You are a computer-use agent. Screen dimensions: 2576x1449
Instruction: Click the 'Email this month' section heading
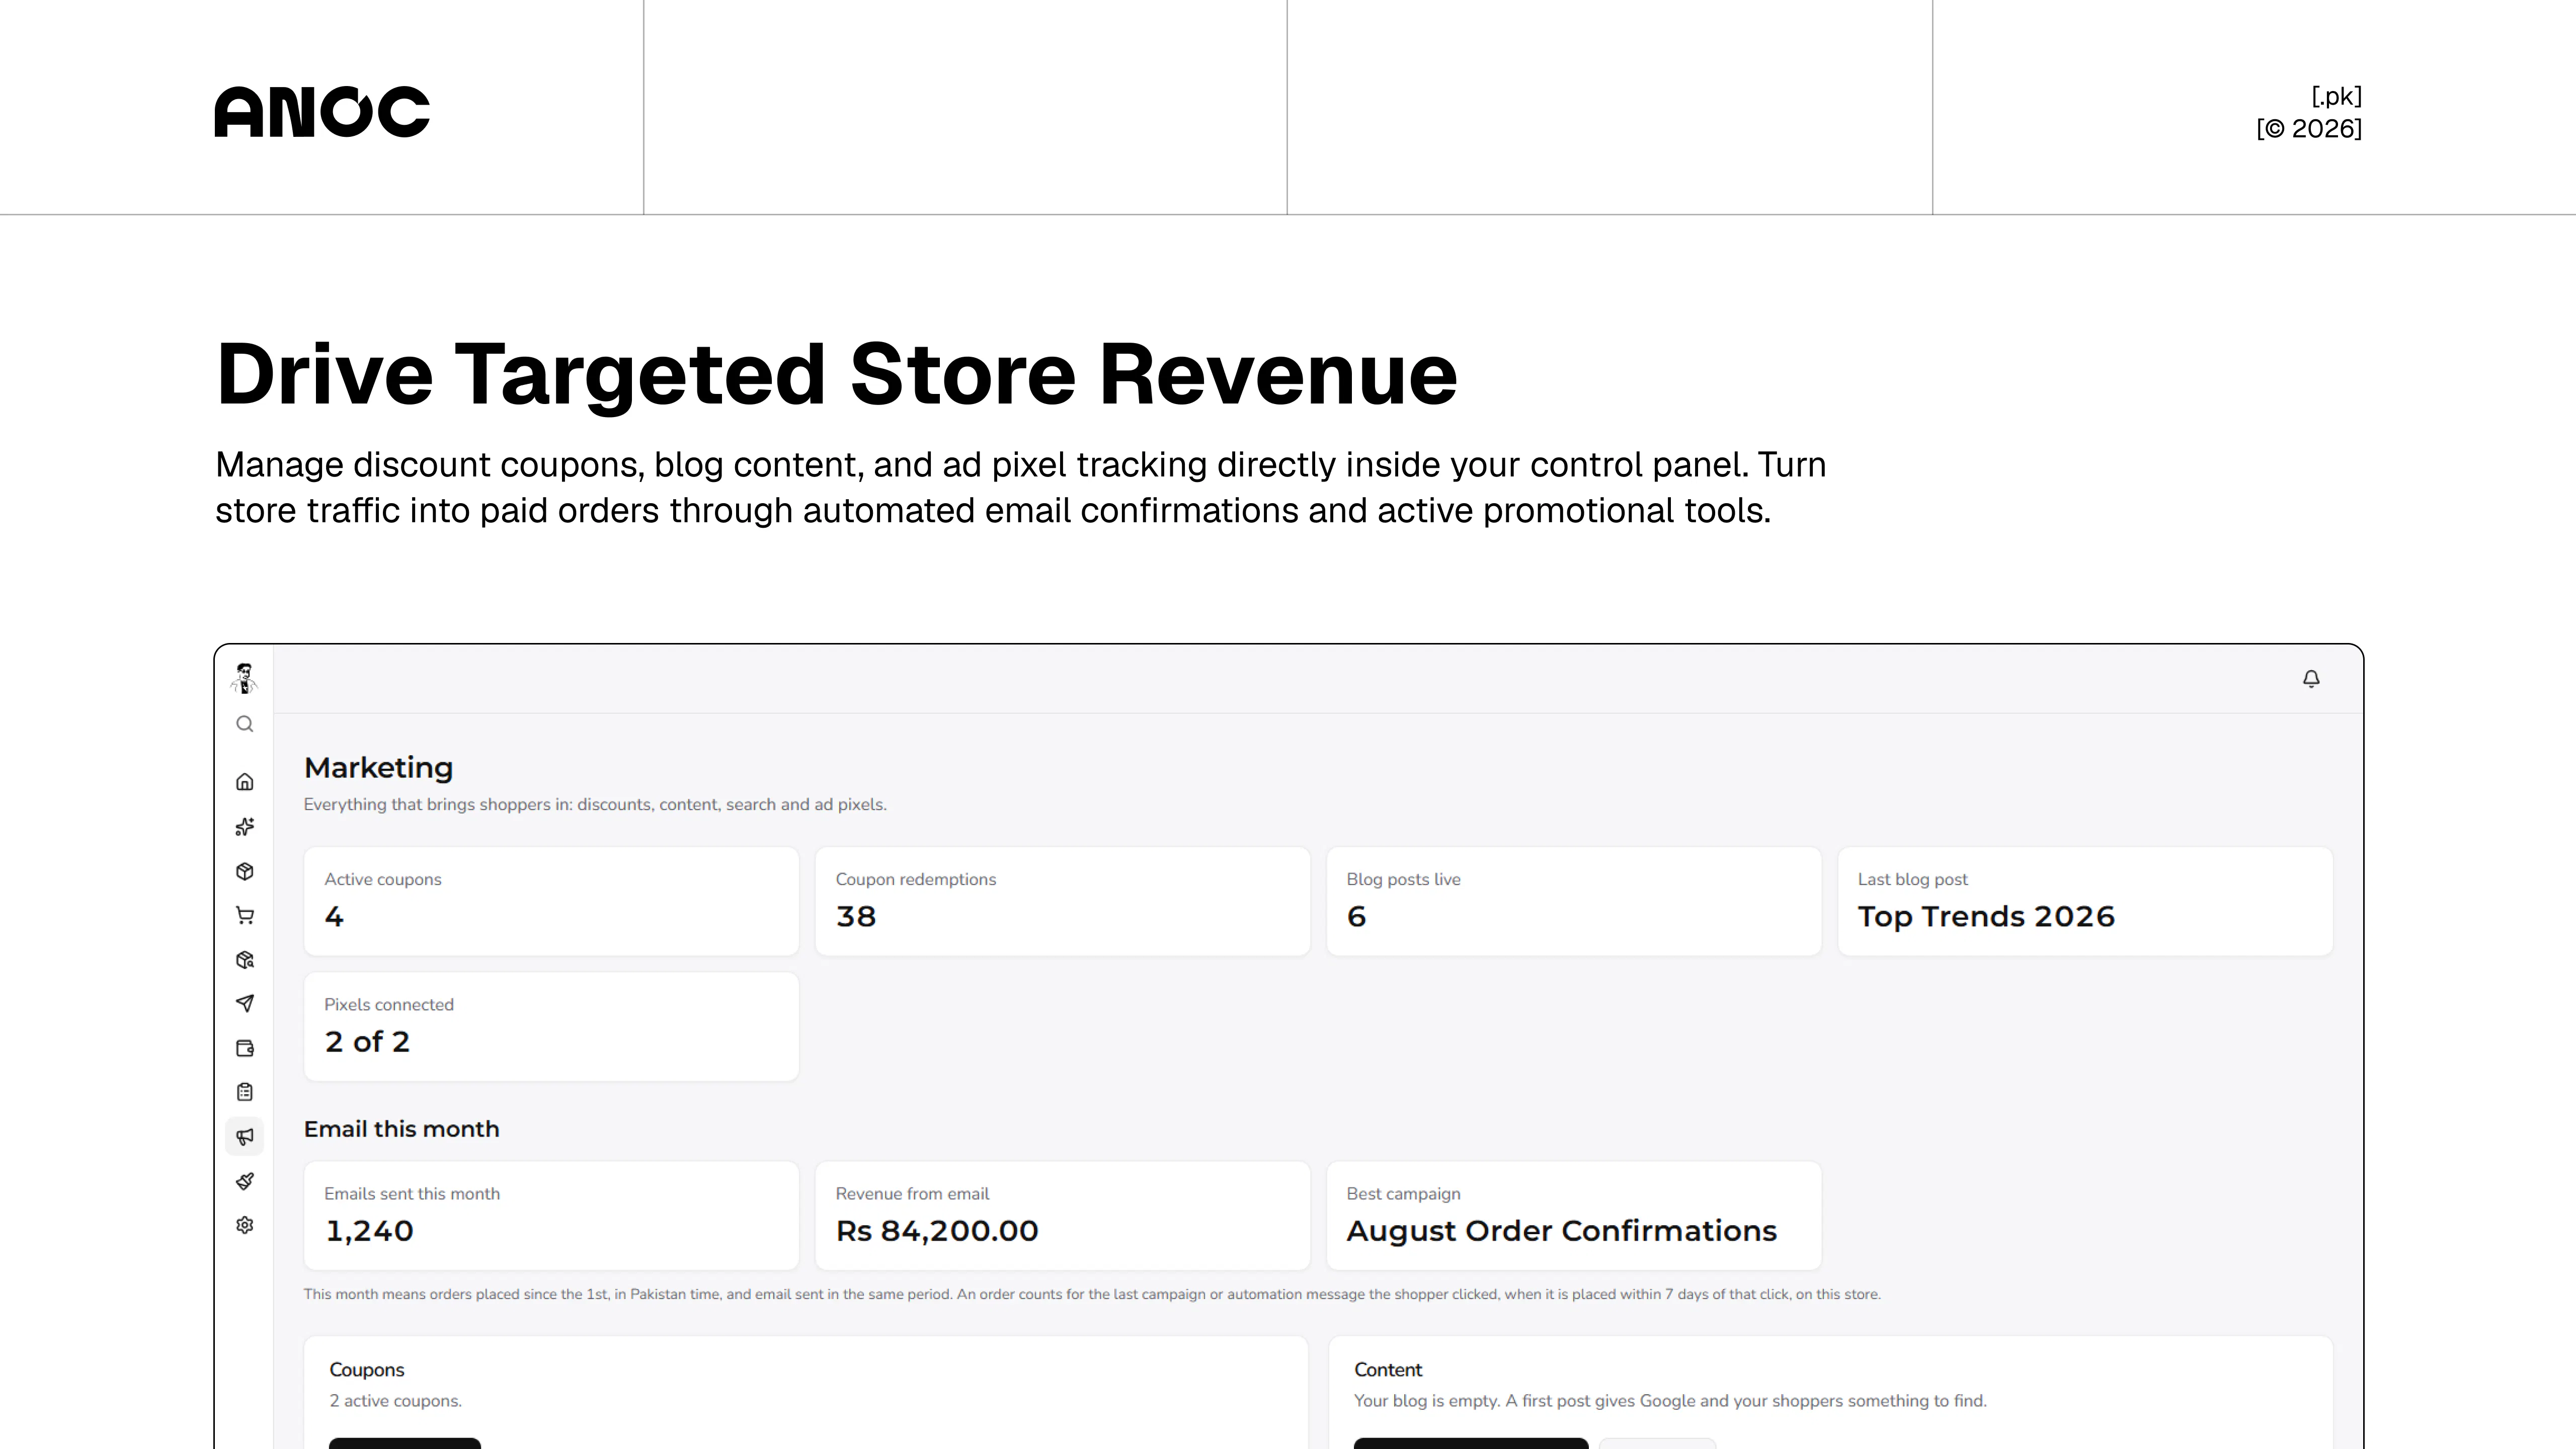pos(401,1129)
